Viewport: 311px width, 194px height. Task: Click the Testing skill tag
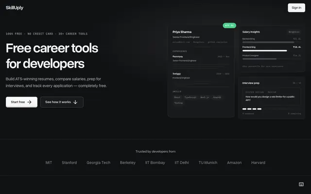[178, 103]
